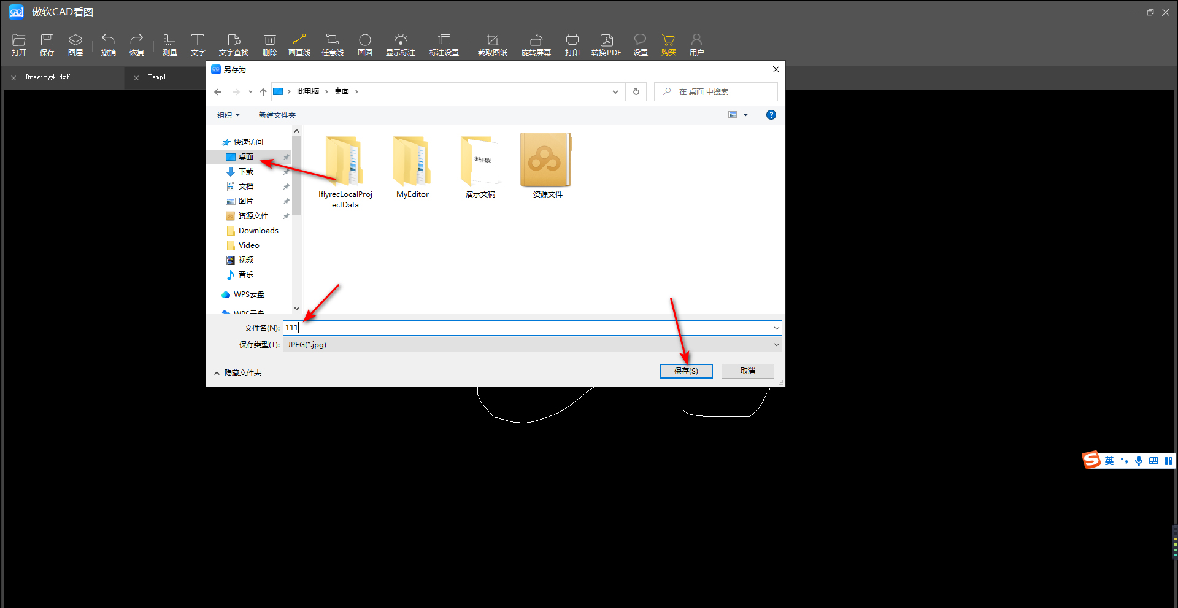Expand the 保存类型 JPEG dropdown
Image resolution: width=1178 pixels, height=608 pixels.
tap(776, 345)
